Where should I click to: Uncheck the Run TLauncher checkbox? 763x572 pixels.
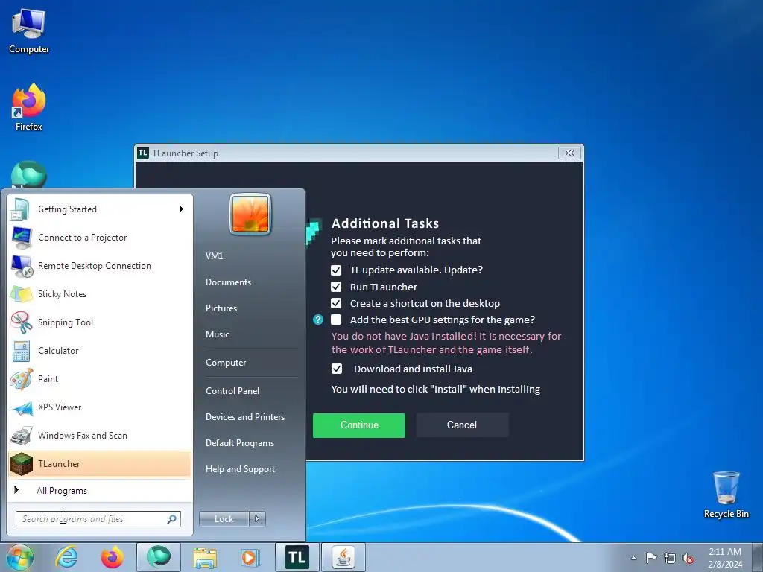(x=336, y=287)
